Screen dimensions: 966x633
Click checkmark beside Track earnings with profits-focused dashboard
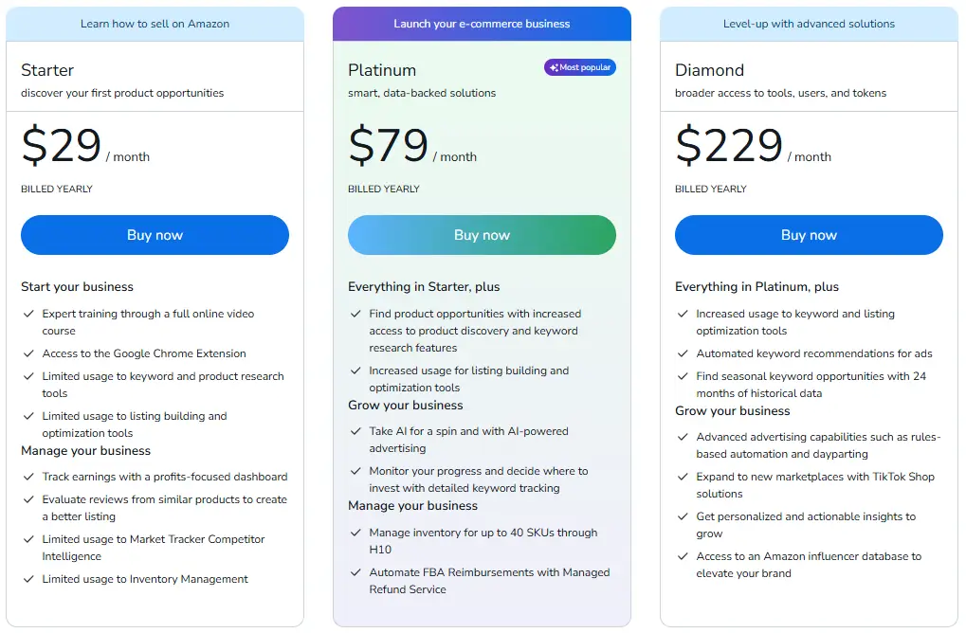pyautogui.click(x=28, y=477)
